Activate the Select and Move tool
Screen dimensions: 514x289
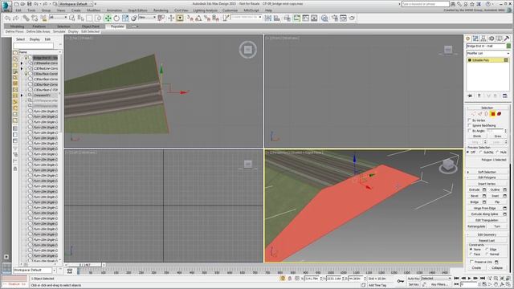click(108, 18)
